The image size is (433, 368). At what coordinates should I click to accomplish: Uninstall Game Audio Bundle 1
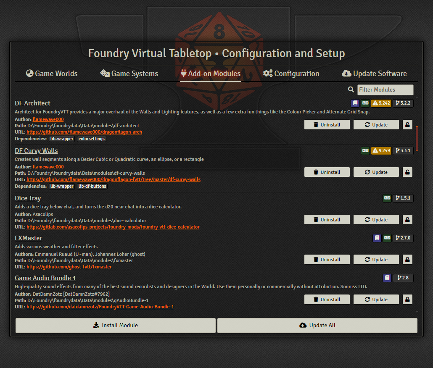pos(327,299)
